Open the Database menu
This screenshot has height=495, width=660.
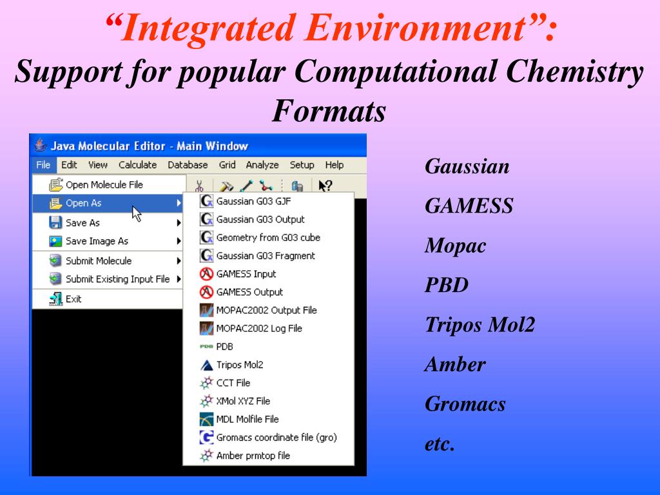point(188,165)
